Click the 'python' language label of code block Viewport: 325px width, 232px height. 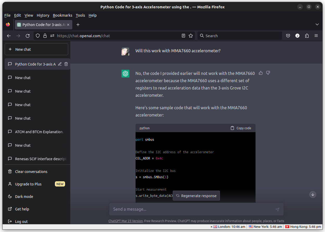[145, 128]
